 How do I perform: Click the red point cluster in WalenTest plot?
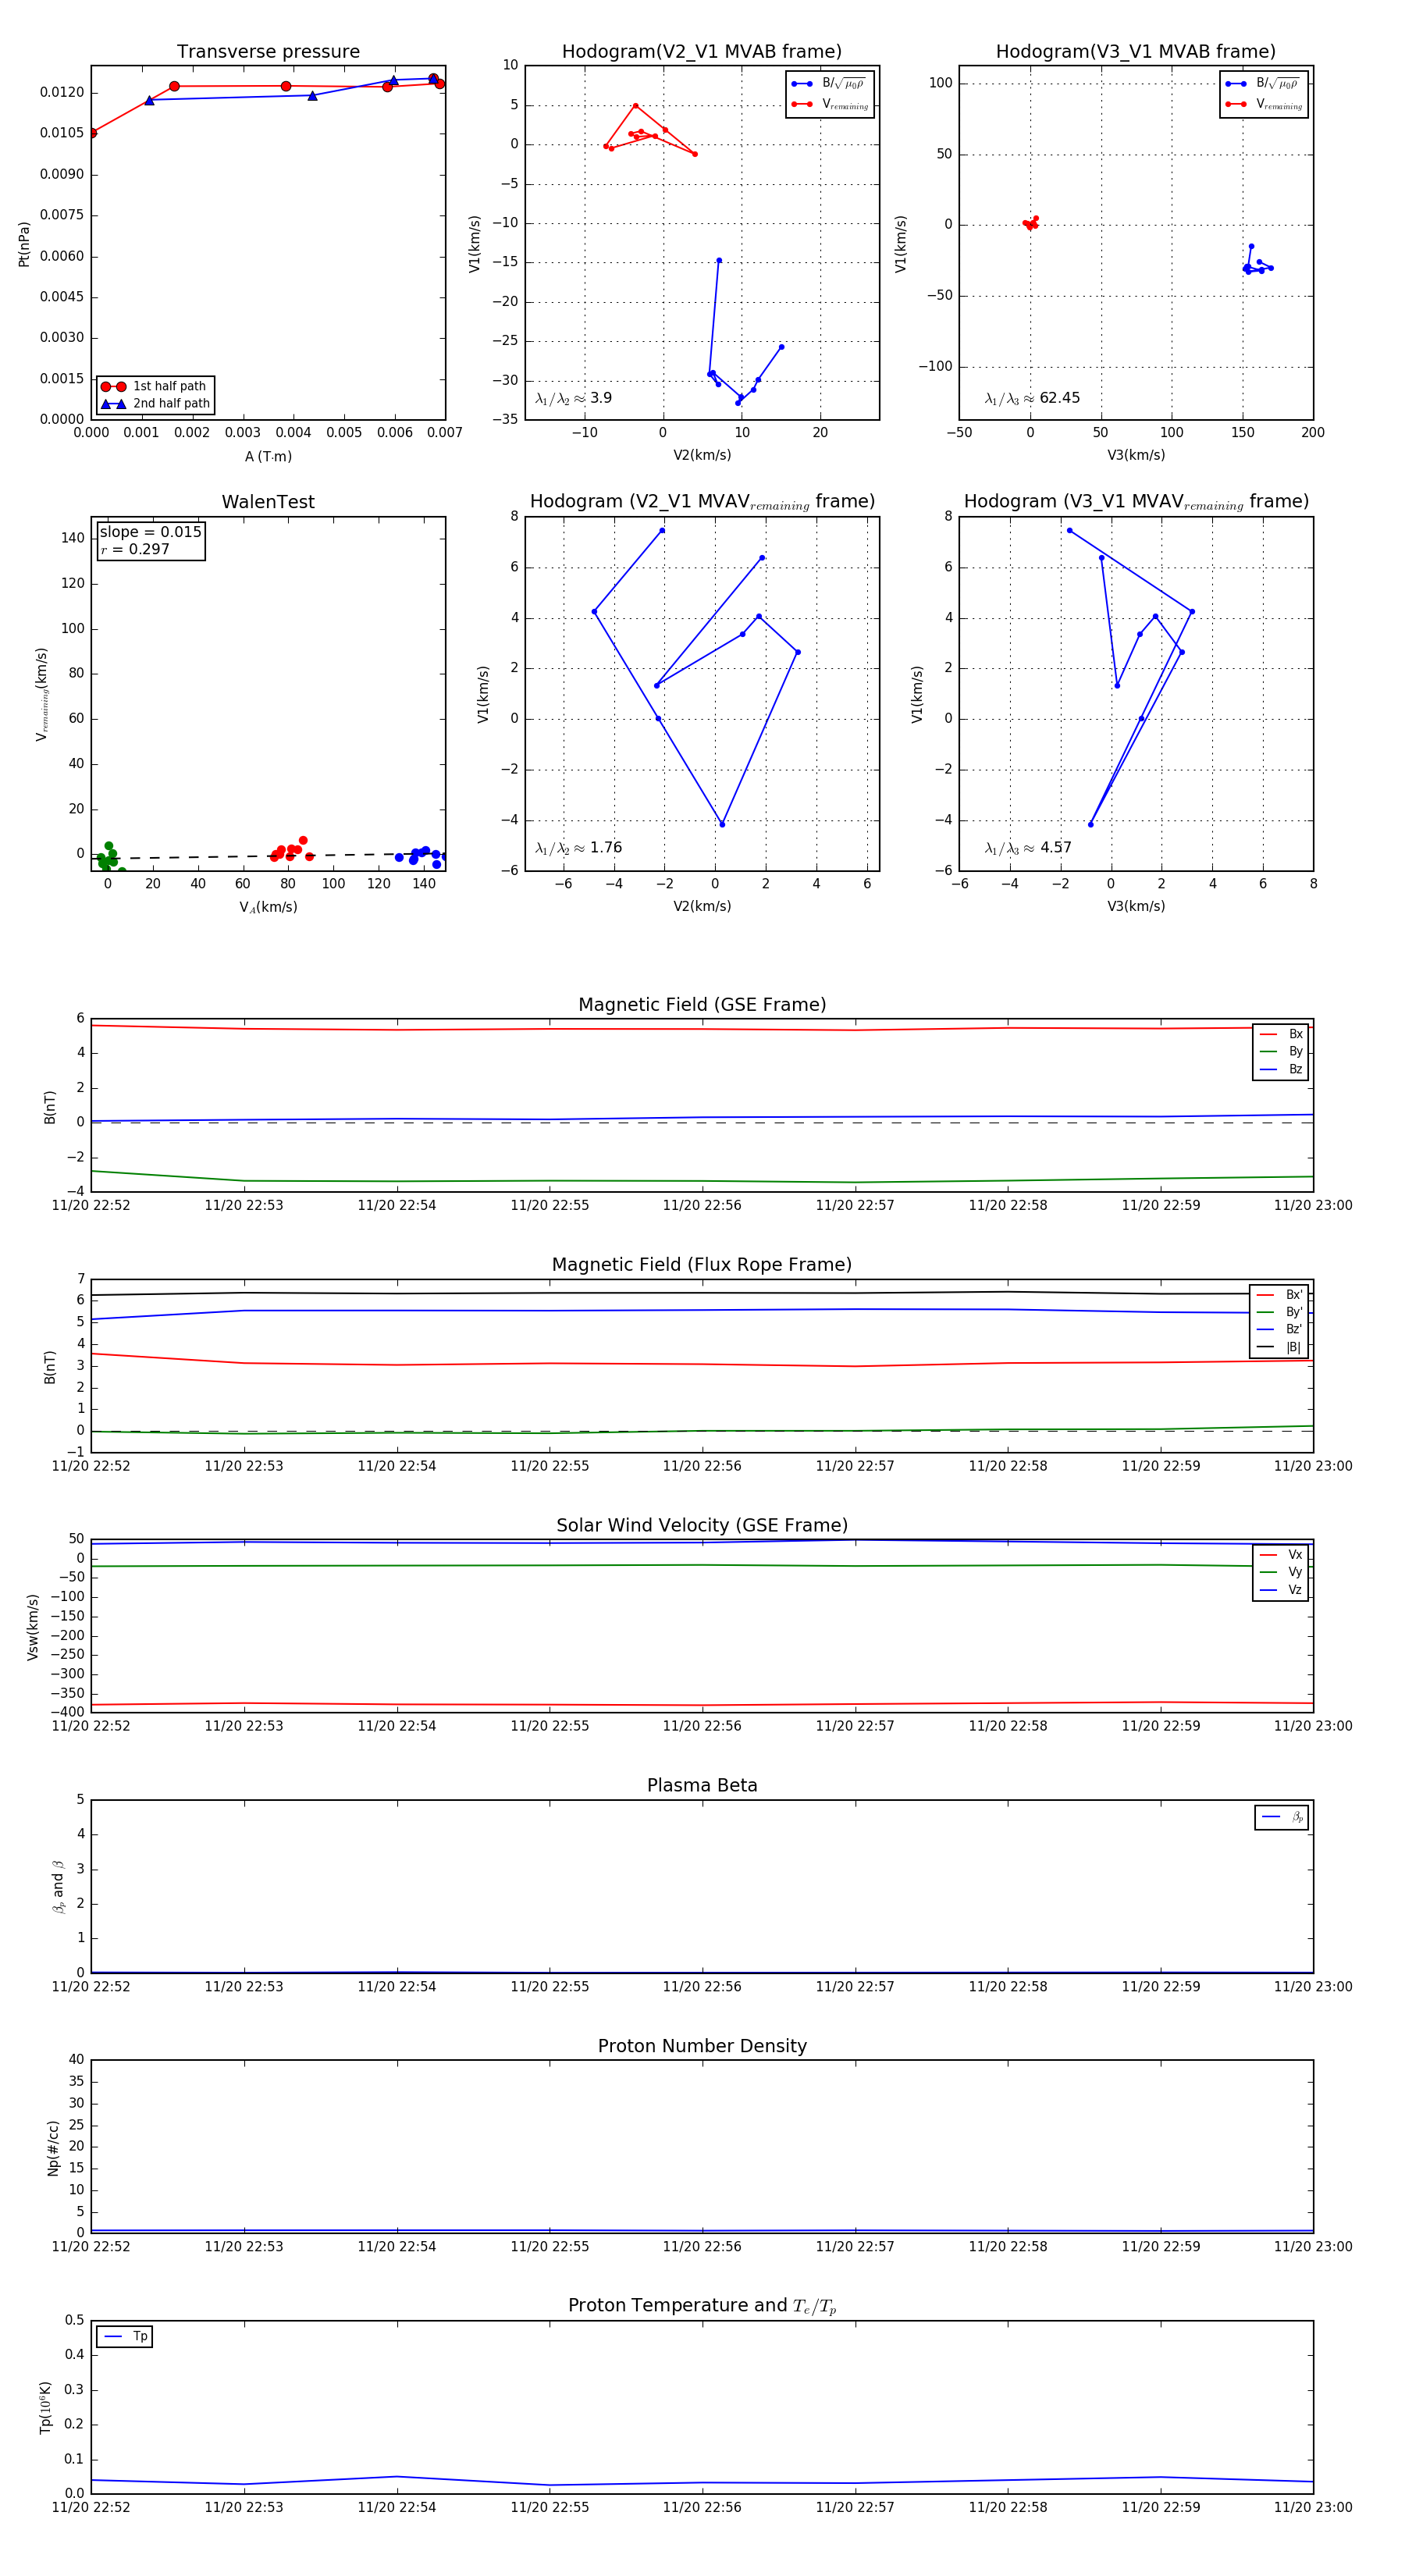tap(291, 850)
